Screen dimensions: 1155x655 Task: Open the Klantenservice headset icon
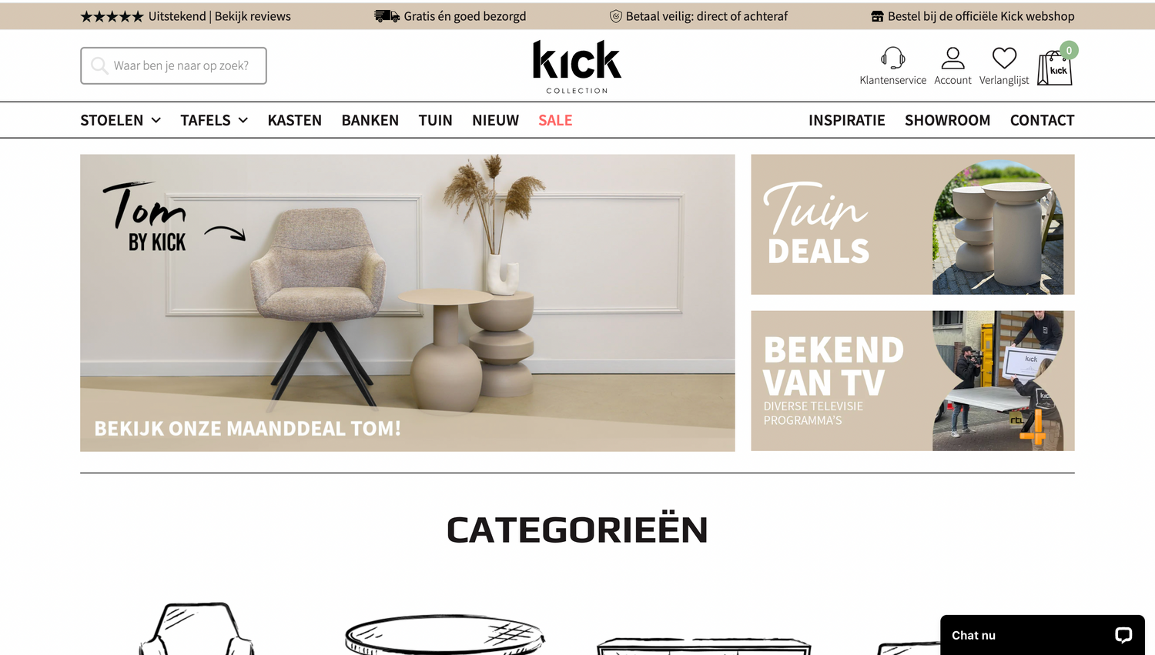[892, 58]
